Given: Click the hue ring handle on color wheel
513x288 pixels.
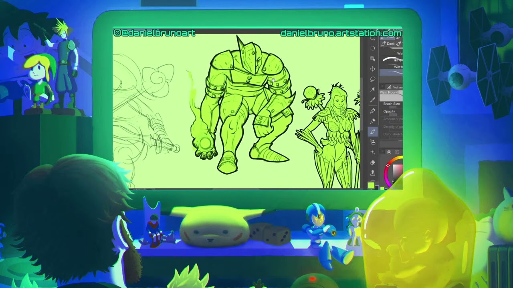Looking at the screenshot, I should 388,166.
